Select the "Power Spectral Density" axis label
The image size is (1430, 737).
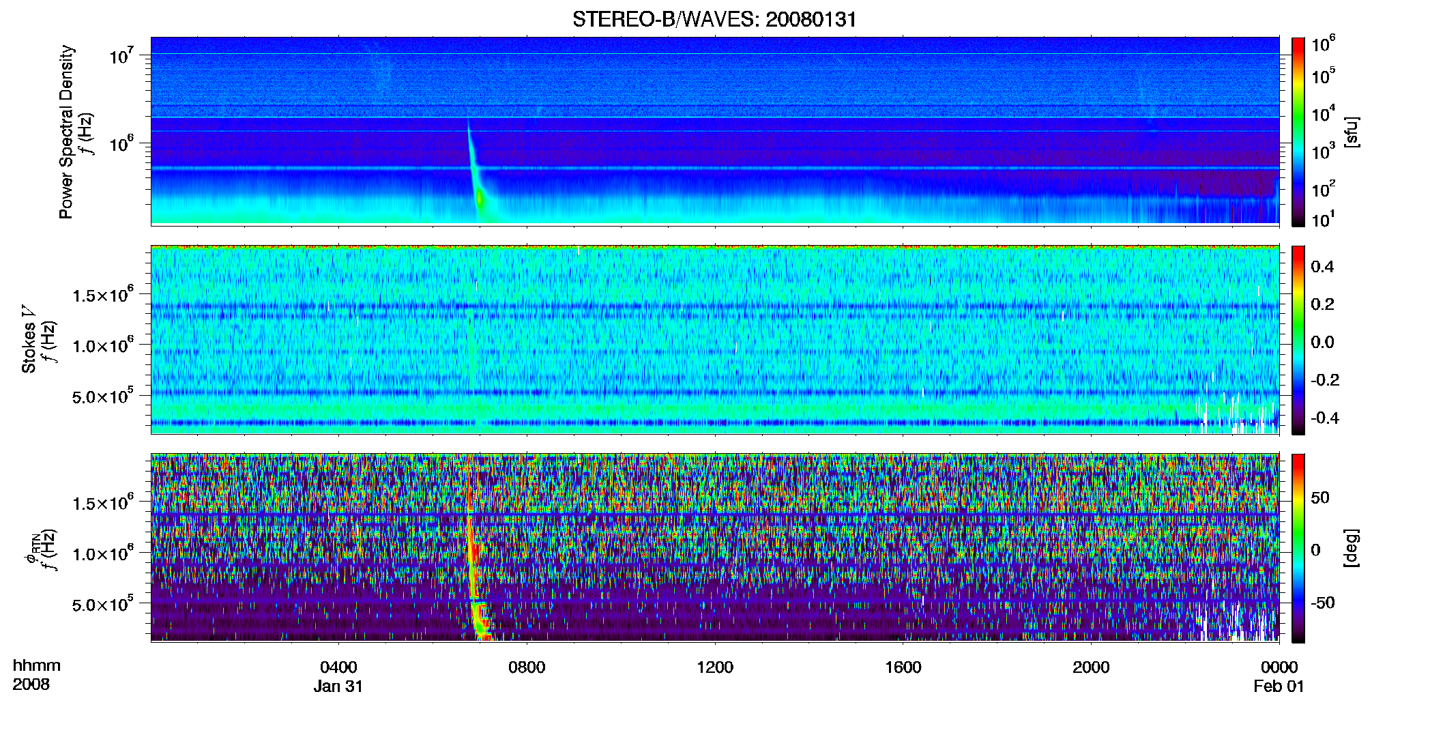[x=66, y=132]
